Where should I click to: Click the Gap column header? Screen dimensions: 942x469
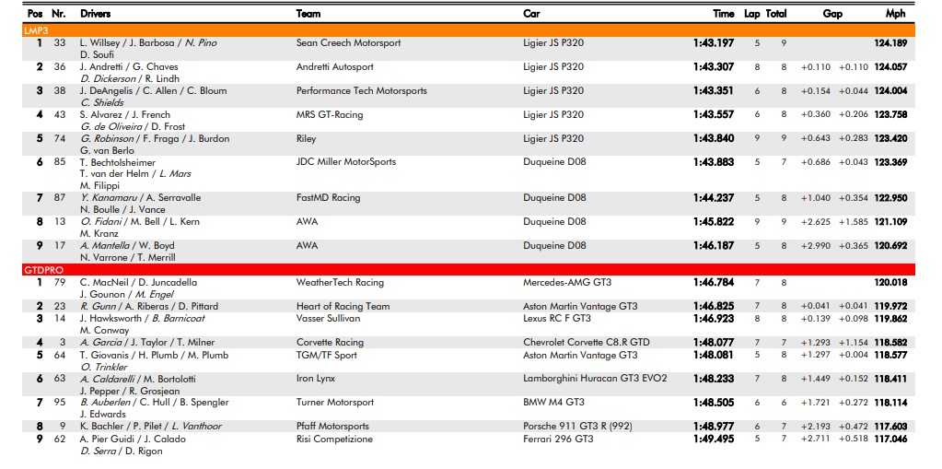(x=832, y=14)
